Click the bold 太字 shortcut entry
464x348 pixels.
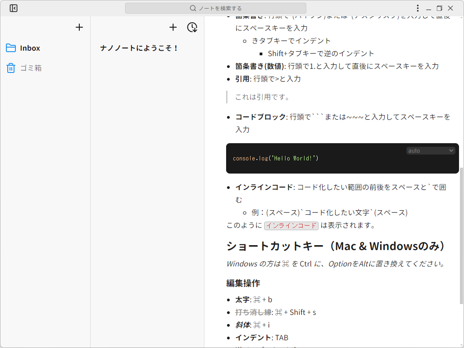point(241,299)
